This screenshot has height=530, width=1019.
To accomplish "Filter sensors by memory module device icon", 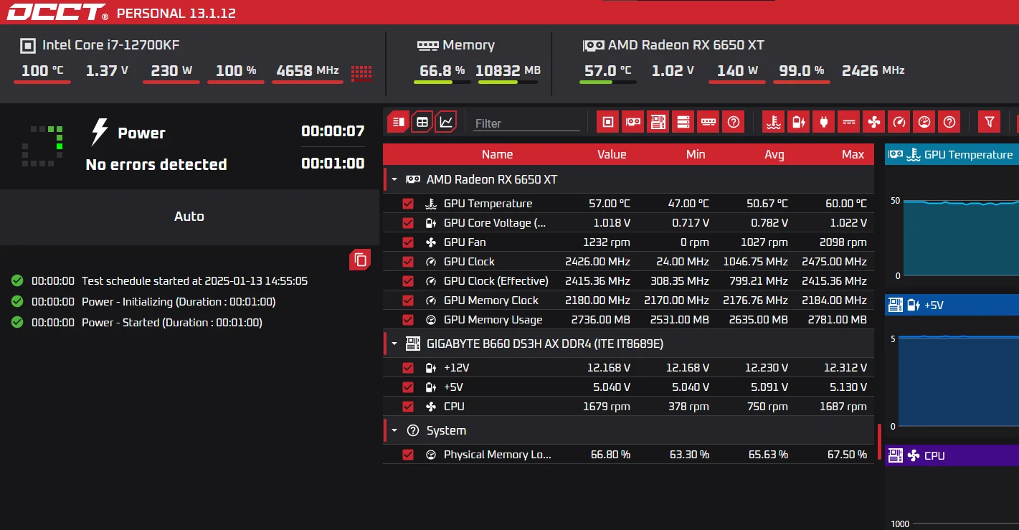I will 708,122.
